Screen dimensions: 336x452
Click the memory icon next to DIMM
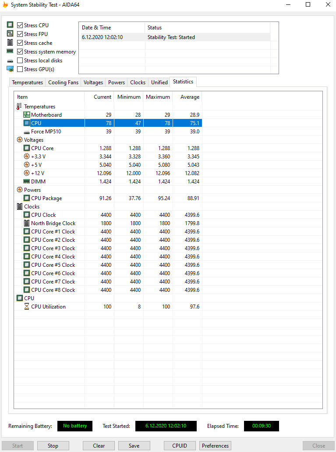[x=26, y=181]
